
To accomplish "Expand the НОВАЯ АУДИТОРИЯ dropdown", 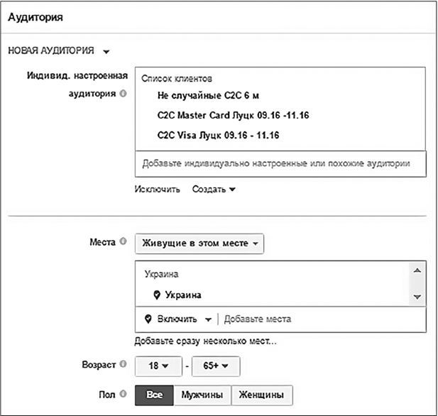I will coord(106,52).
